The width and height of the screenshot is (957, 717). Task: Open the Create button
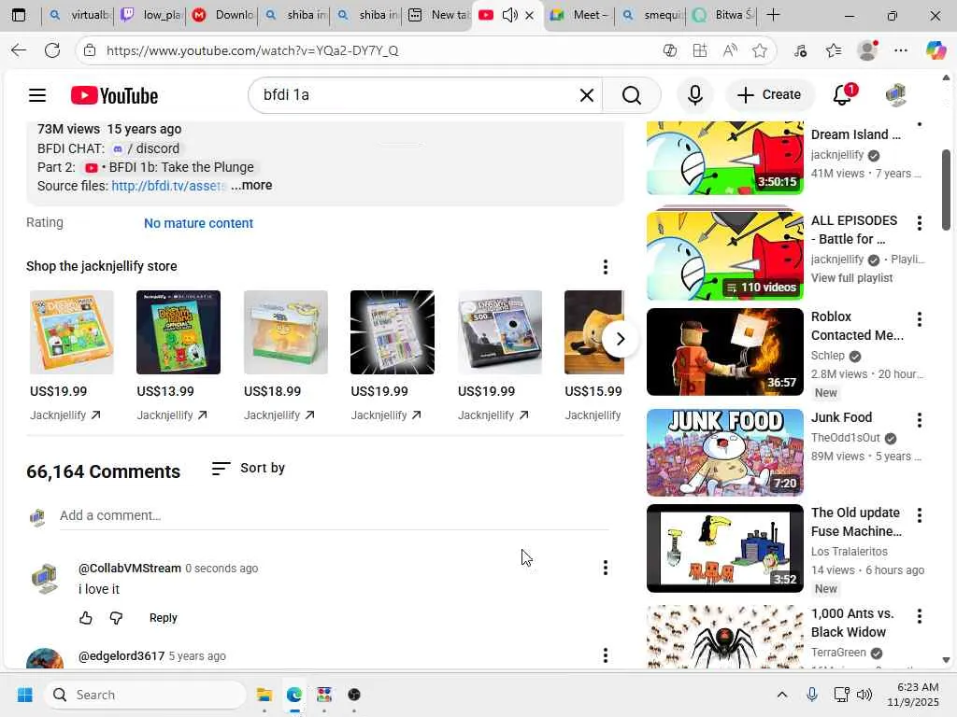click(x=769, y=95)
